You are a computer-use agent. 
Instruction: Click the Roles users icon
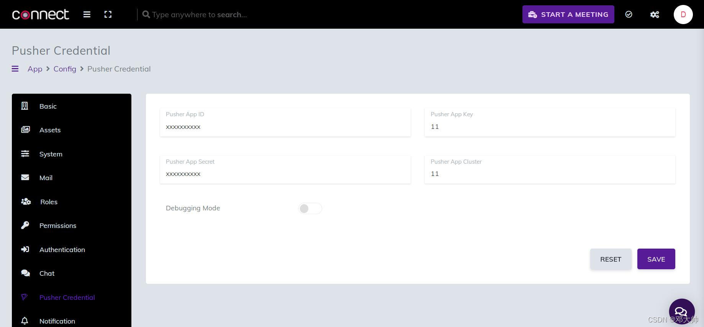tap(26, 202)
